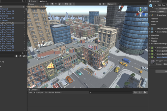The width and height of the screenshot is (167, 111).
Task: Disable the Mesh Renderer component checkbox
Action: point(155,32)
